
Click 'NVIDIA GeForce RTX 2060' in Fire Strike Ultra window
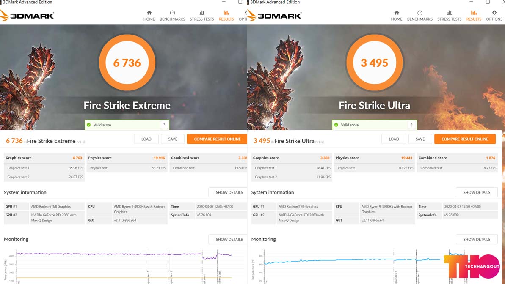coord(301,218)
